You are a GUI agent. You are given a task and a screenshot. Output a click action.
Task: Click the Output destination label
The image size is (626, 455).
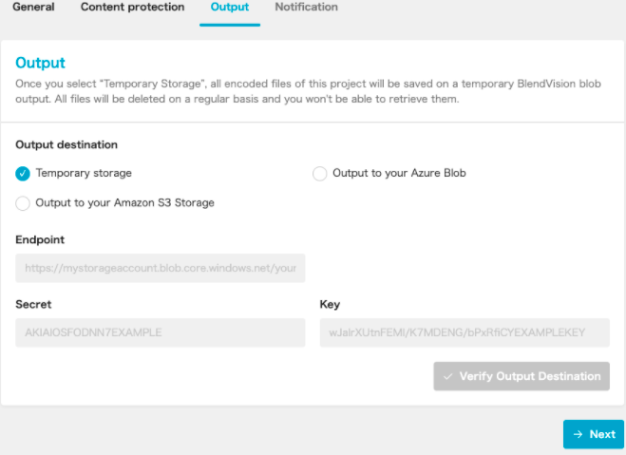click(66, 145)
